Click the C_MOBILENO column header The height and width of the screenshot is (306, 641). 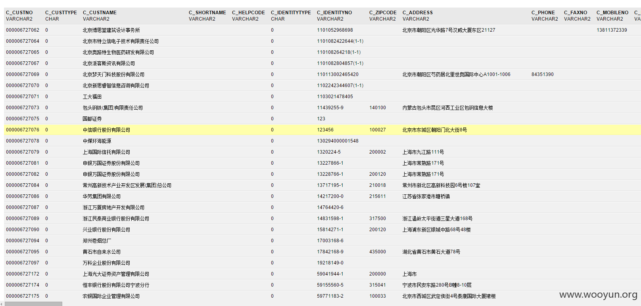pyautogui.click(x=612, y=13)
